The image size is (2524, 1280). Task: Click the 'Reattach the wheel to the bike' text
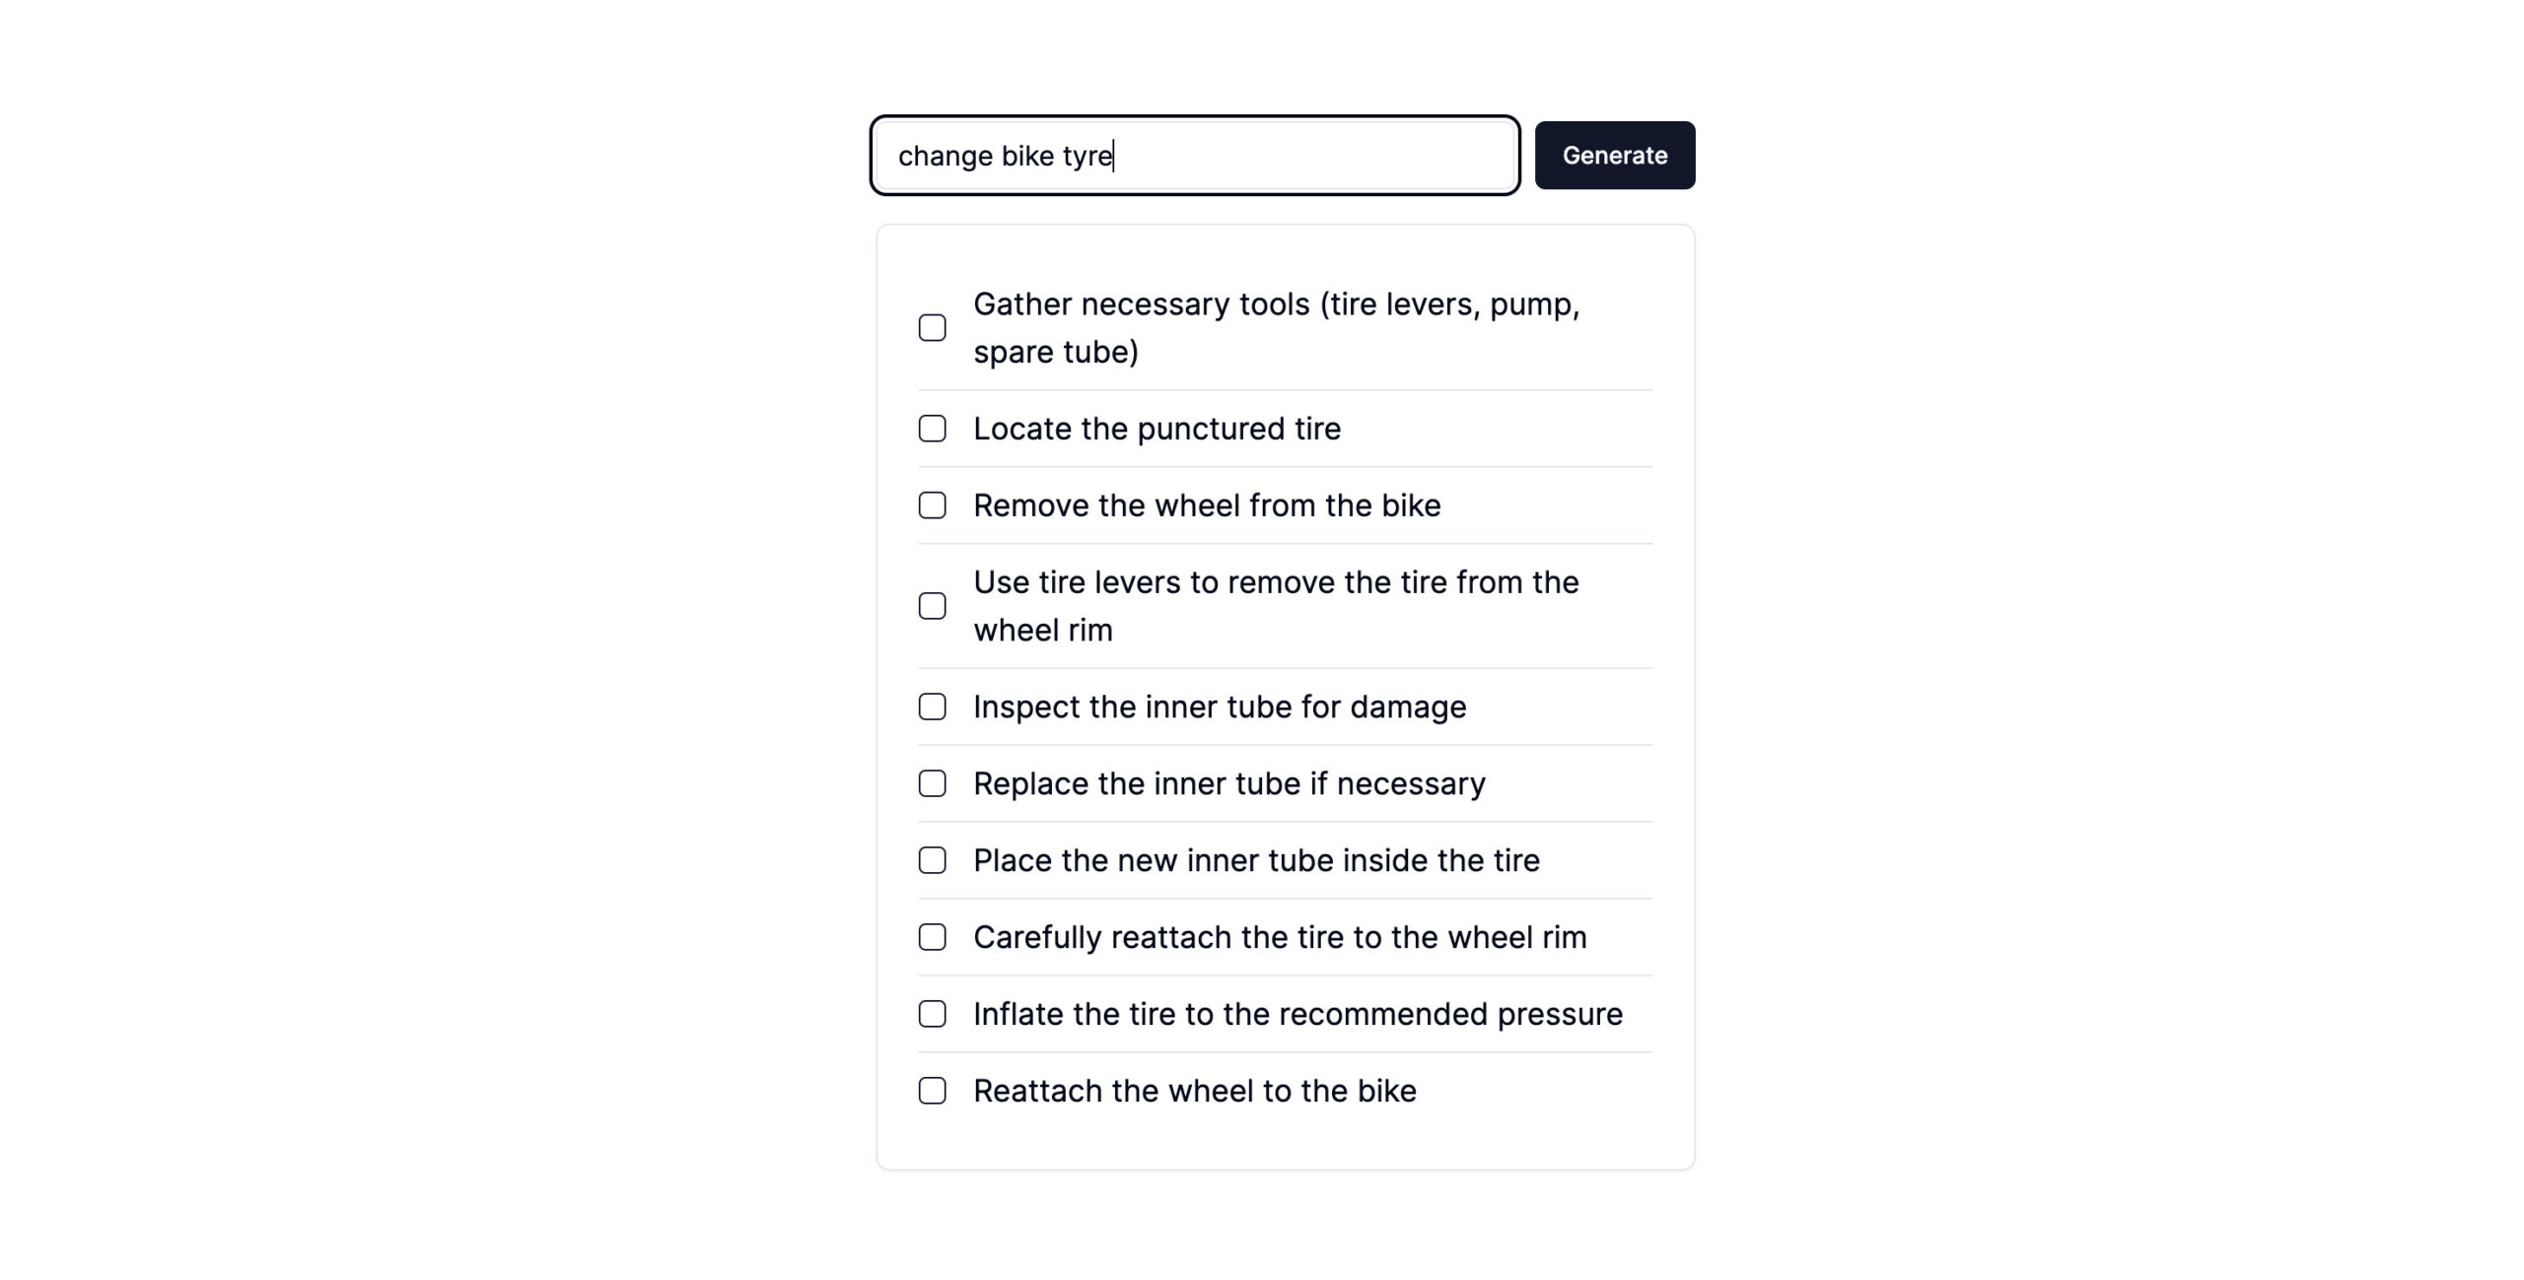pyautogui.click(x=1195, y=1091)
